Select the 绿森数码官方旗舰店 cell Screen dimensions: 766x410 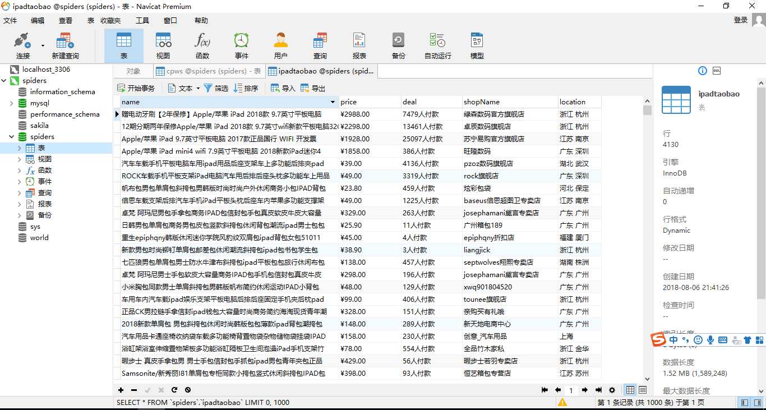click(x=510, y=114)
